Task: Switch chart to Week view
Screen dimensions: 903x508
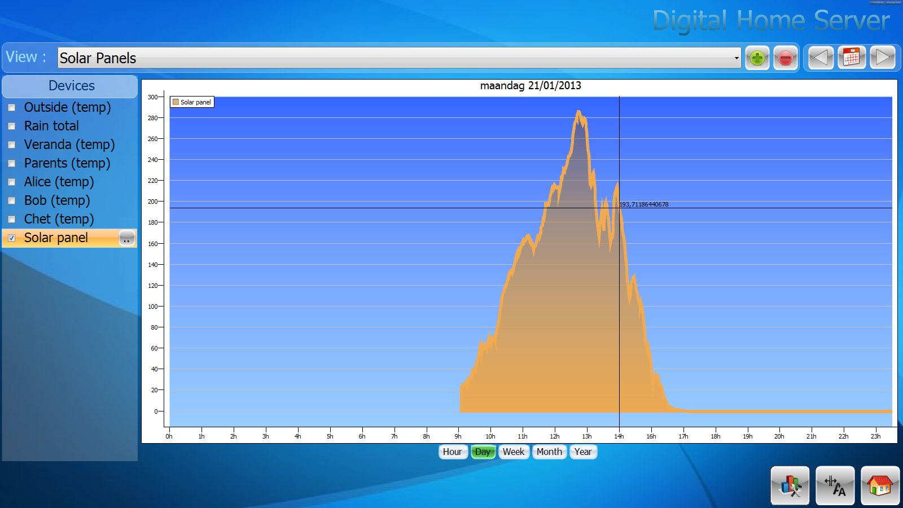Action: [x=514, y=452]
